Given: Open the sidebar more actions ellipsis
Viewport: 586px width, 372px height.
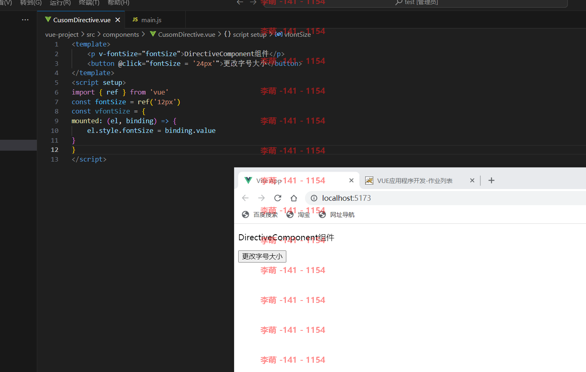Looking at the screenshot, I should click(25, 20).
